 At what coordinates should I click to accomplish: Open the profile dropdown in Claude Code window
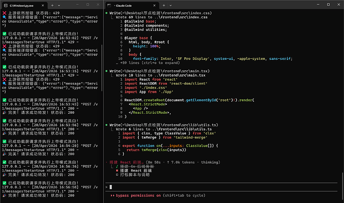(171, 5)
